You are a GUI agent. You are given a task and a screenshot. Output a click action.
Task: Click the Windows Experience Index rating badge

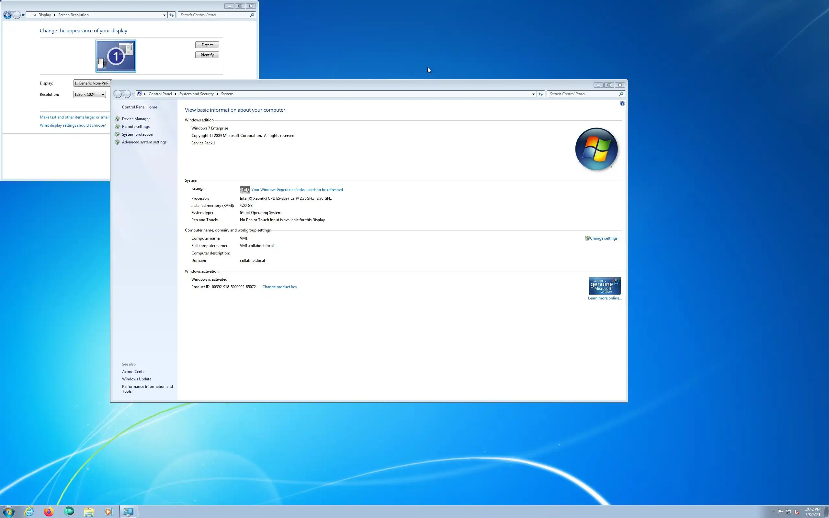[x=244, y=189]
